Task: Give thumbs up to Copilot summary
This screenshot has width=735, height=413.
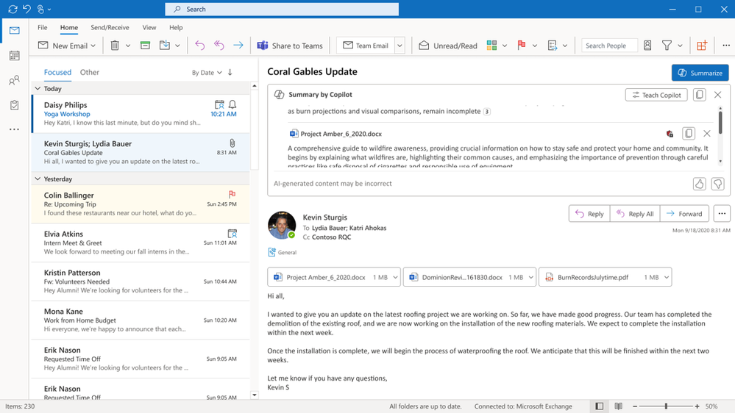Action: (x=699, y=184)
